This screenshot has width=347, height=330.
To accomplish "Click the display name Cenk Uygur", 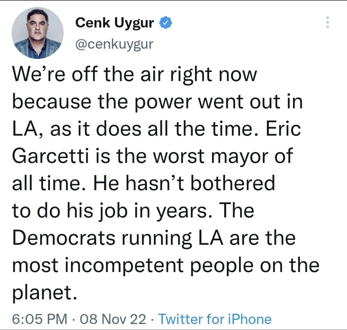I will 115,23.
